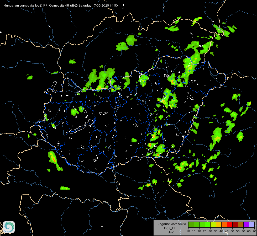Click the legend label 'Hungarian composite'
Image resolution: width=257 pixels, height=236 pixels.
click(171, 224)
